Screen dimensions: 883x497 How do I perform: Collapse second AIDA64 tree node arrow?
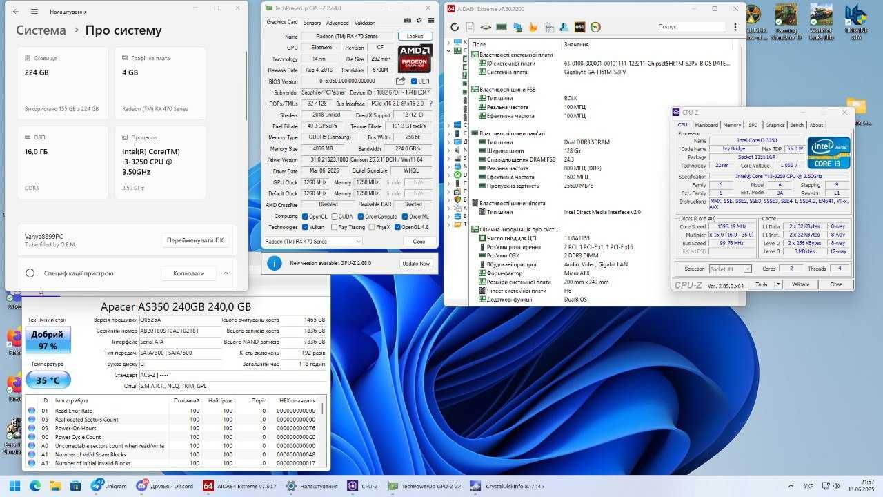[449, 50]
